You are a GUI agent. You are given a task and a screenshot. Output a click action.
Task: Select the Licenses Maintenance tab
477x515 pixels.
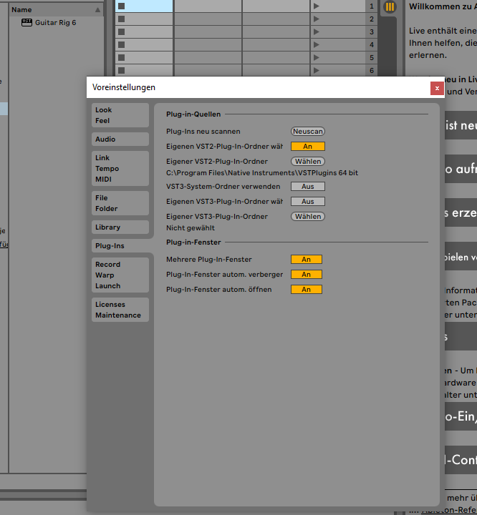click(120, 310)
